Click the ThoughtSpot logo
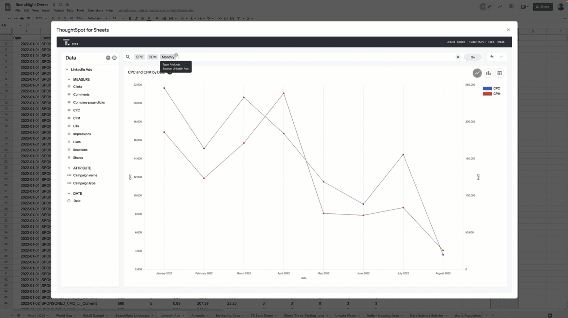The width and height of the screenshot is (568, 318). coord(67,42)
